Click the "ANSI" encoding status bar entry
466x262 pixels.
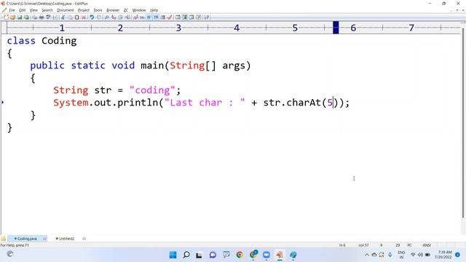[x=427, y=245]
